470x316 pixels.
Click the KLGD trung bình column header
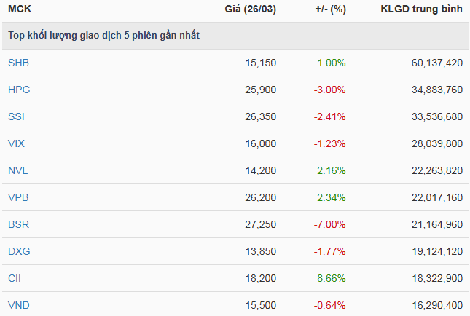coord(421,9)
